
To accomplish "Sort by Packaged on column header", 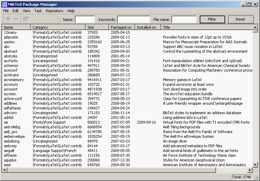I will (122, 27).
